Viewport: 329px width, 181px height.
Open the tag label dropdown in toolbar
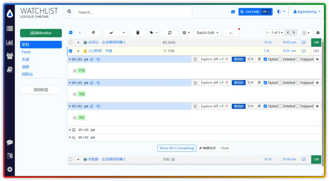pyautogui.click(x=154, y=33)
